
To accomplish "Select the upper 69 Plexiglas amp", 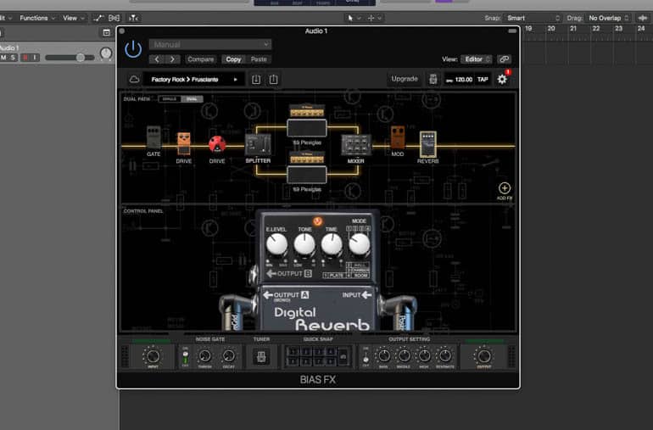I will click(x=307, y=121).
